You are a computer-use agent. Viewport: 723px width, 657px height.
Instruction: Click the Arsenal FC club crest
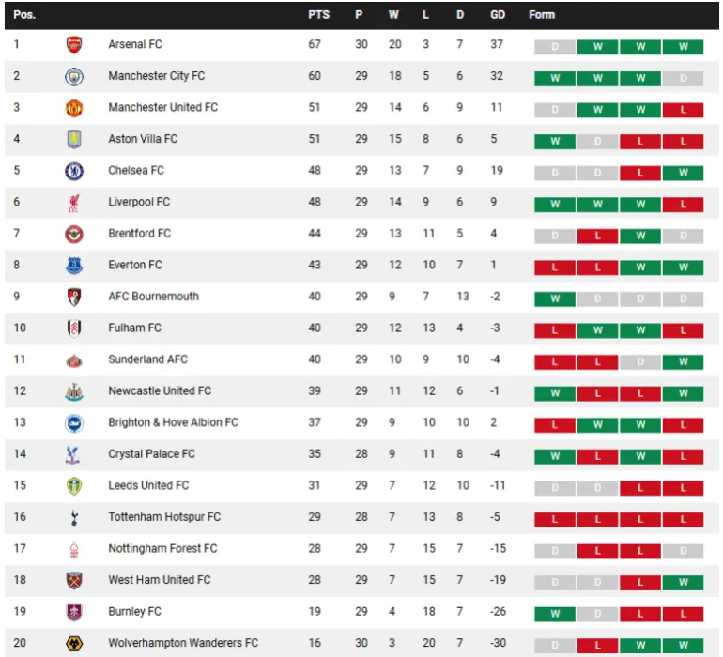click(74, 45)
